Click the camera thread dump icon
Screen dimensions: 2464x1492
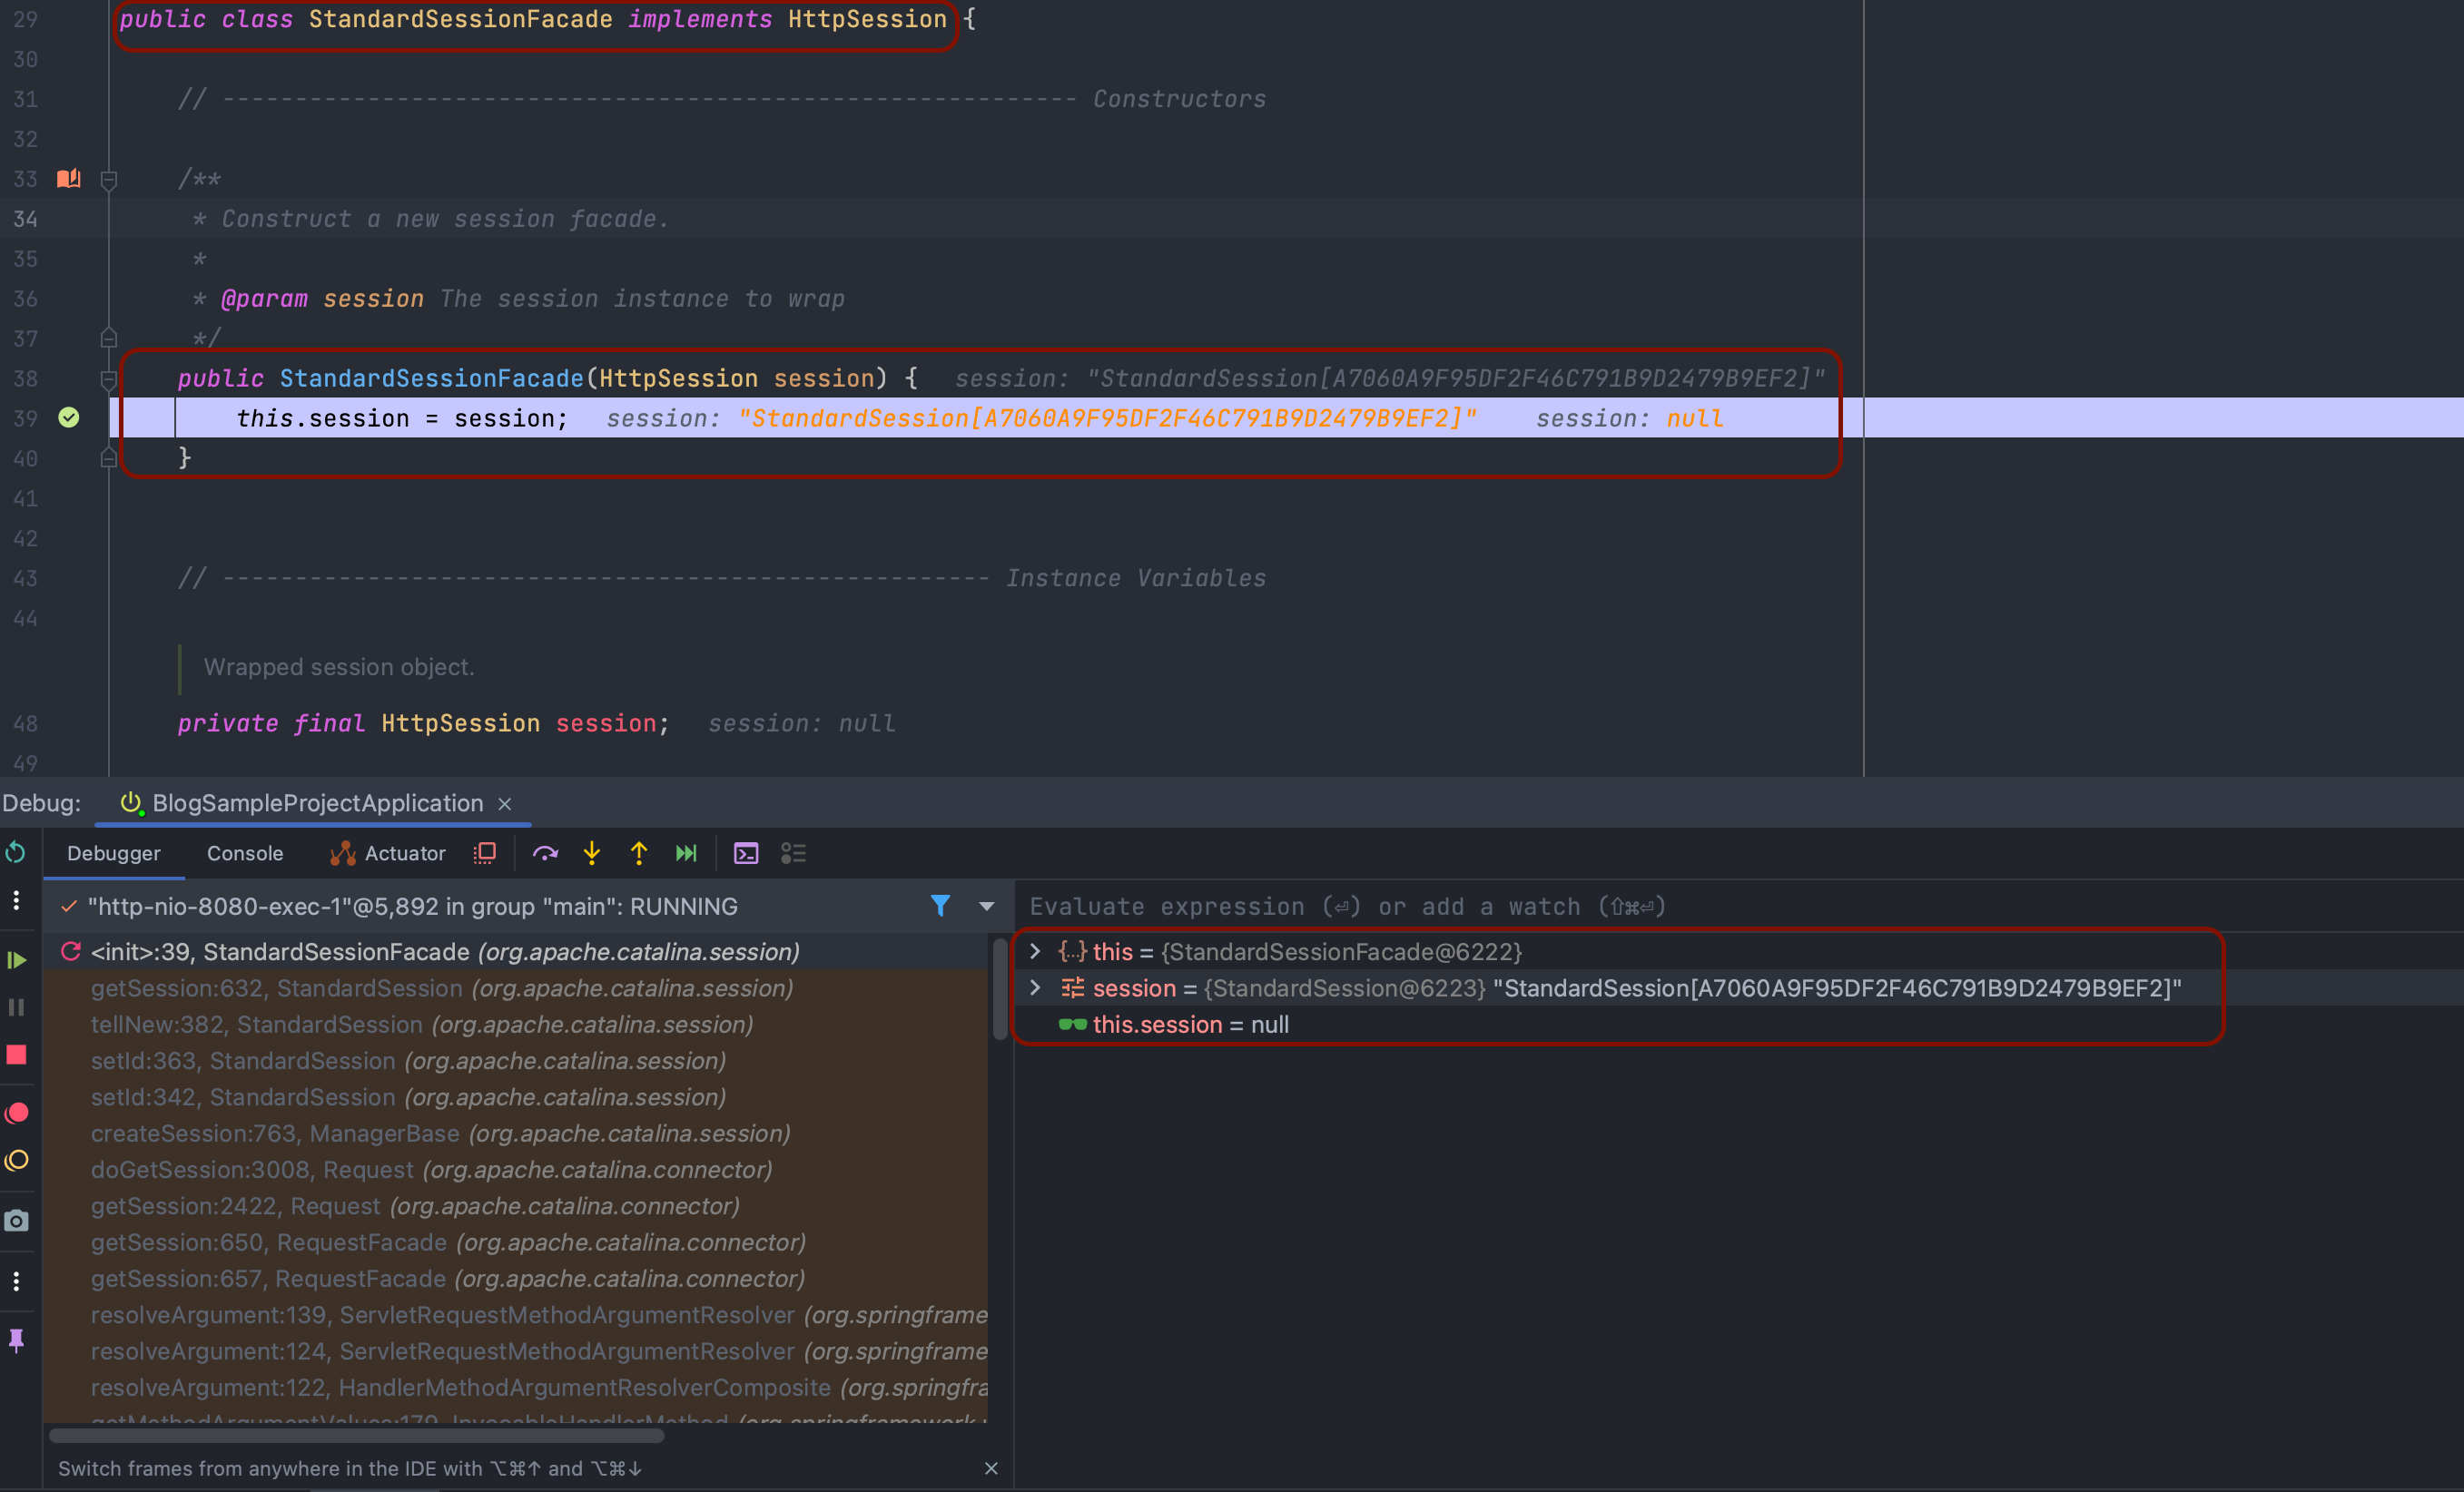(17, 1220)
